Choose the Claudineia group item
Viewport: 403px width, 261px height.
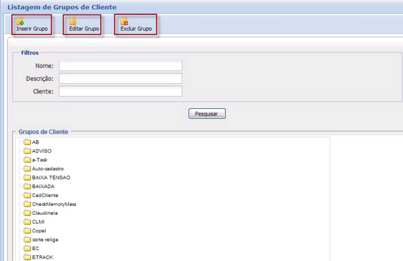46,213
